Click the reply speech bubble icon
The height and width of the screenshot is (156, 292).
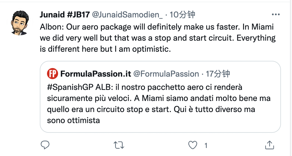pyautogui.click(x=45, y=145)
